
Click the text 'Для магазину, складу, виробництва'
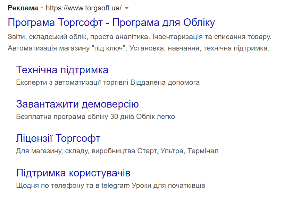click(76, 151)
